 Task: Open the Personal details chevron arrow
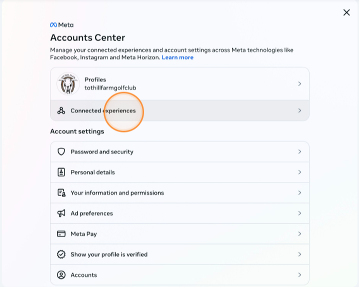coord(299,172)
